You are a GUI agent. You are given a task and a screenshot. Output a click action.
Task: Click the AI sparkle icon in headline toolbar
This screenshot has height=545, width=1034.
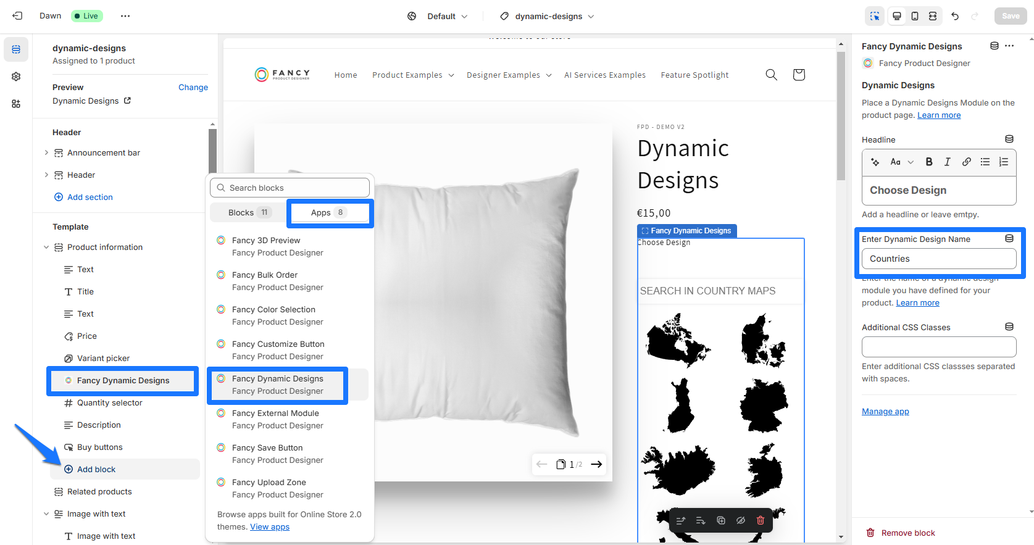pos(875,162)
